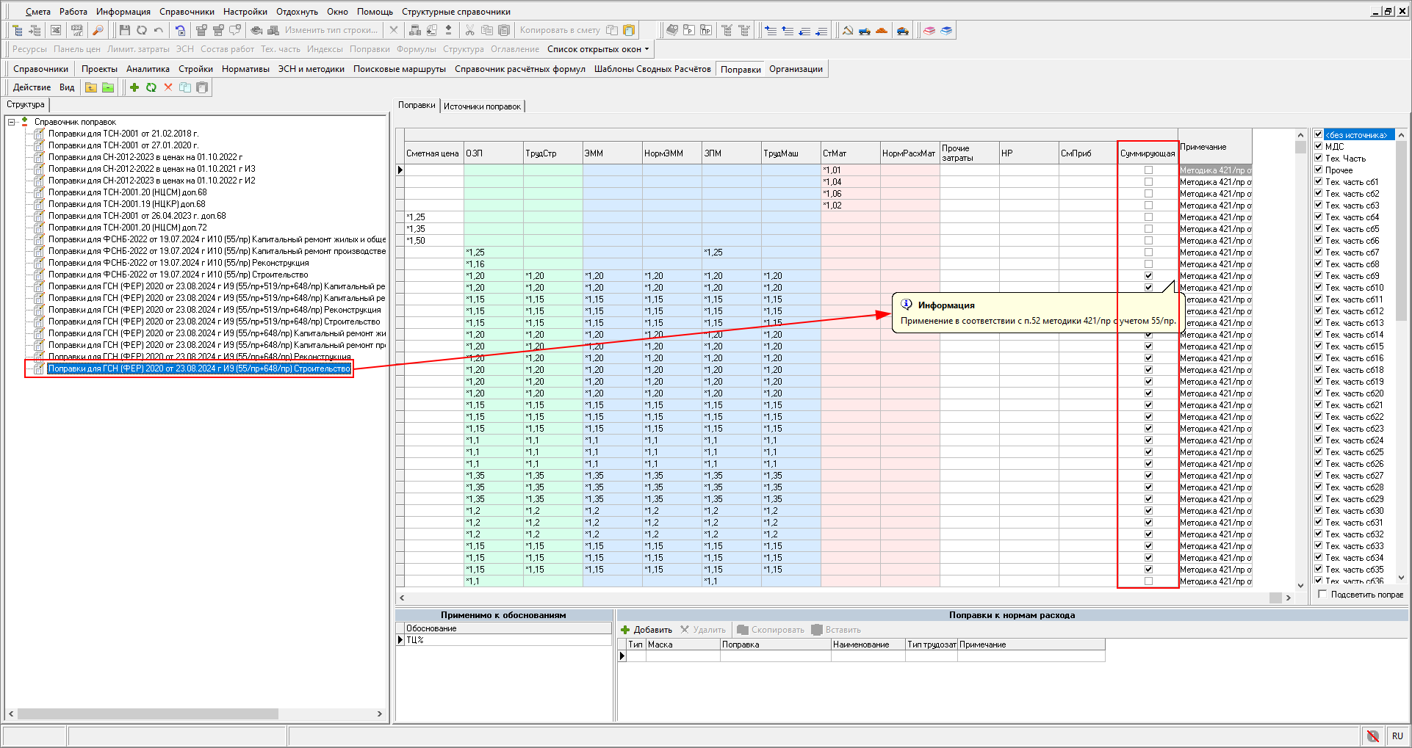Screen dimensions: 1412x748
Task: Click the save diskette icon
Action: (x=125, y=30)
